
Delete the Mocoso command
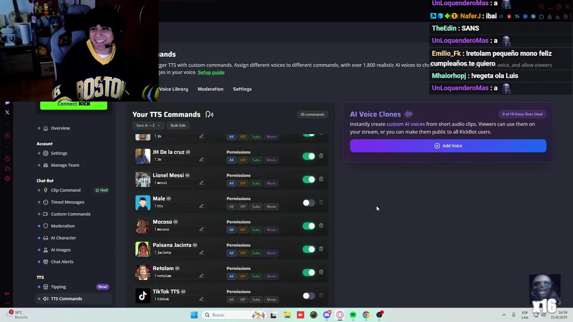(x=321, y=225)
